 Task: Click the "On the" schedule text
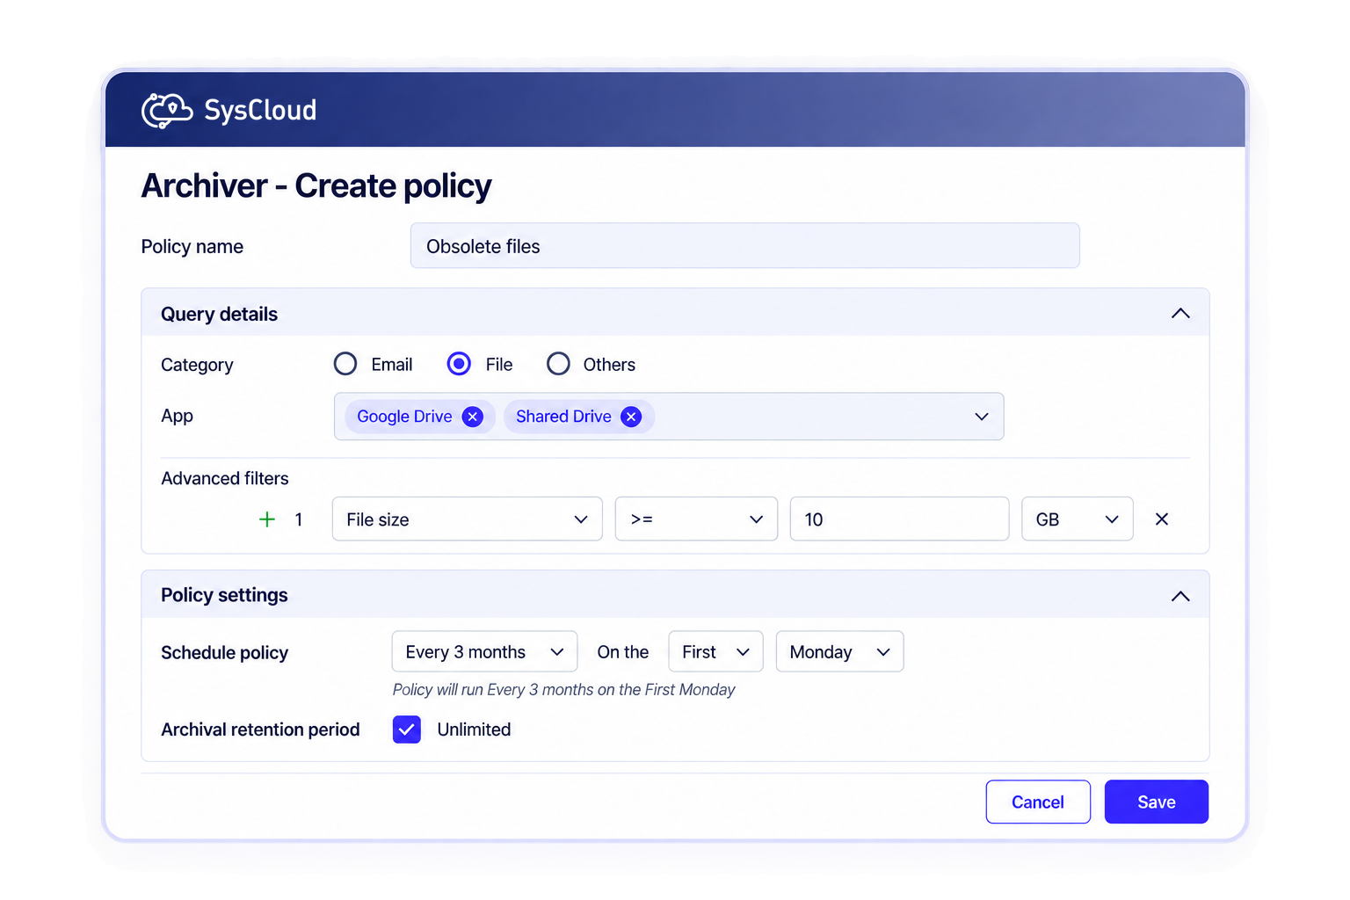(x=623, y=652)
